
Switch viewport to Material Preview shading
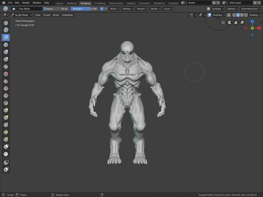pyautogui.click(x=242, y=15)
